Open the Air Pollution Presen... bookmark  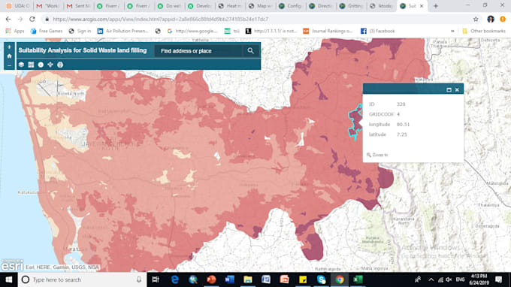[122, 31]
